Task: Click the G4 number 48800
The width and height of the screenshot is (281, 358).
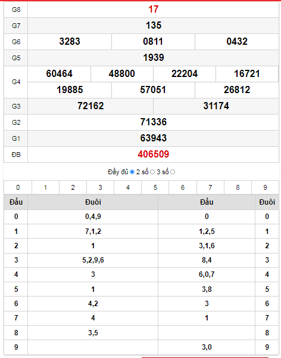Action: pyautogui.click(x=121, y=74)
